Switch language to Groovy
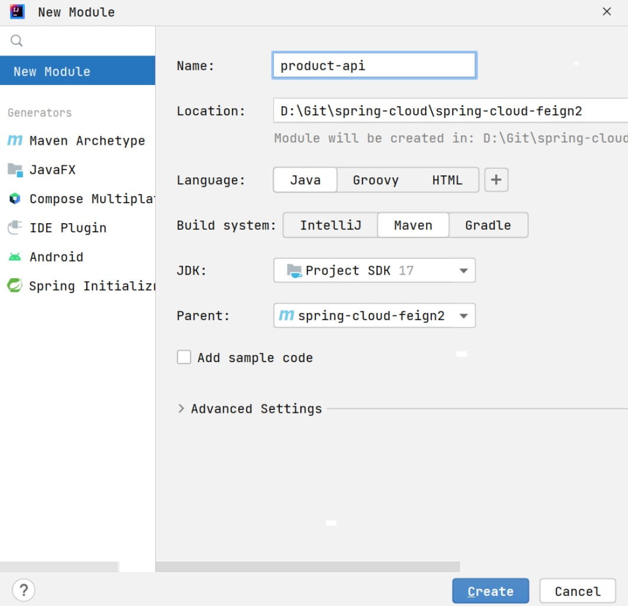The image size is (628, 606). point(375,180)
